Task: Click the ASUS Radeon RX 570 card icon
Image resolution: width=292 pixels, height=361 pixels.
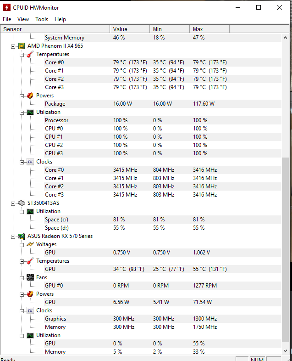Action: 21,236
